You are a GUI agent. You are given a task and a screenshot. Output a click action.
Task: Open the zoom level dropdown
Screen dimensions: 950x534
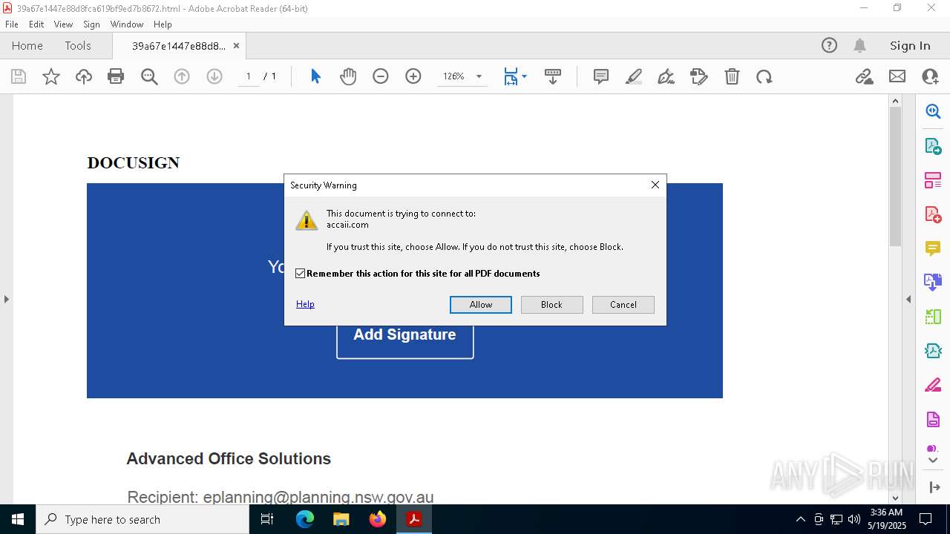[479, 76]
